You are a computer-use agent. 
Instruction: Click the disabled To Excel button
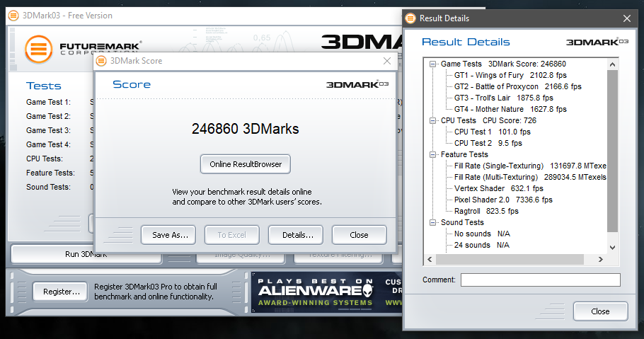232,235
